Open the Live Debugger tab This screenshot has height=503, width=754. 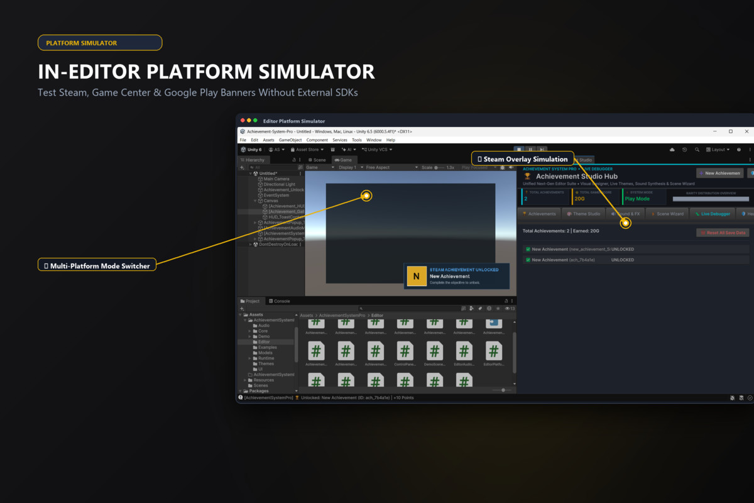[713, 214]
